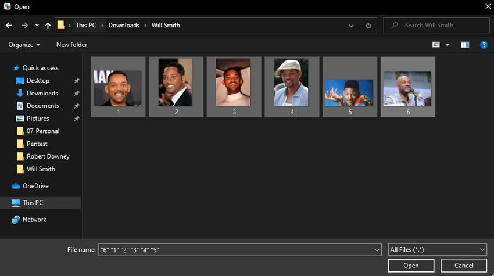Select image thumbnail 5
Screen dimensions: 494x276
350,87
